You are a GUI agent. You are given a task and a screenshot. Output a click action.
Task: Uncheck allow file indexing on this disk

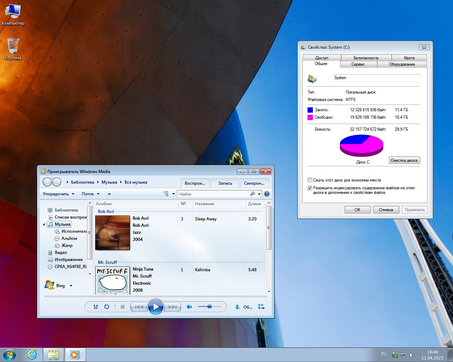coord(310,188)
